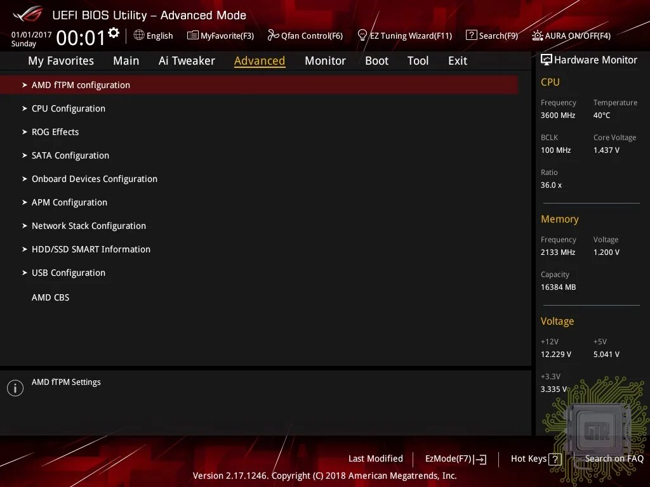Click the Search question mark icon
Viewport: 650px width, 487px height.
point(472,36)
